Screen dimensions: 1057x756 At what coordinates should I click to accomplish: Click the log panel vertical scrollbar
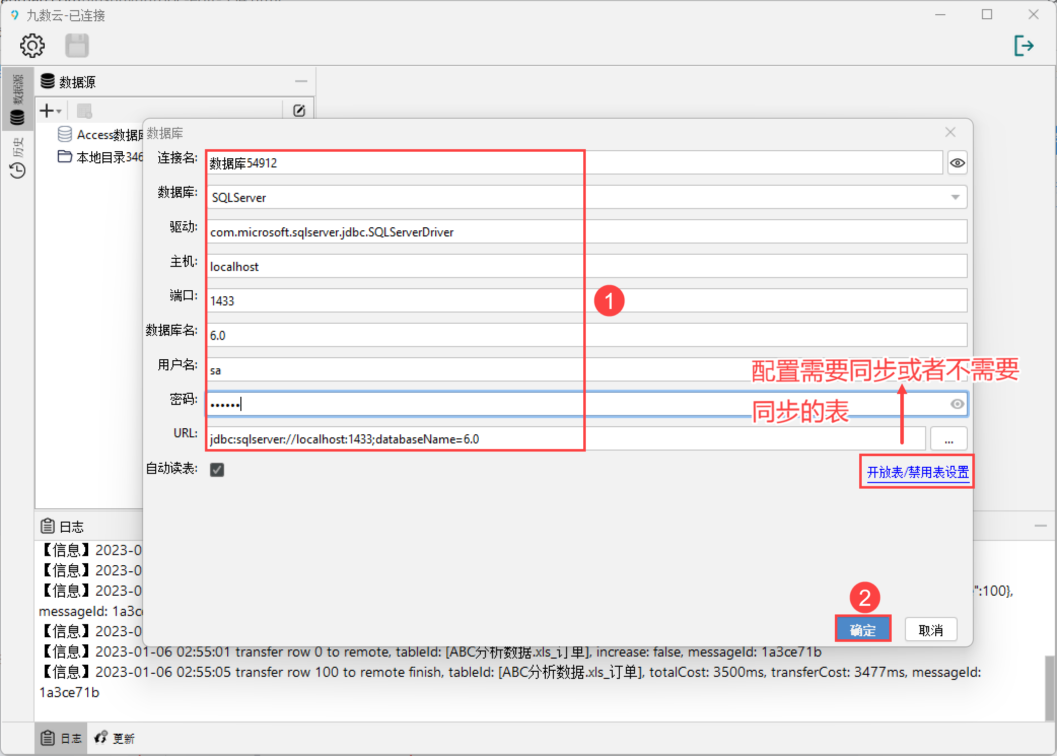pos(1049,688)
